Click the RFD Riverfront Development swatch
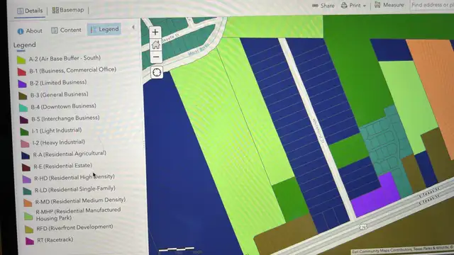Screen dimensions: 454x255 point(29,229)
